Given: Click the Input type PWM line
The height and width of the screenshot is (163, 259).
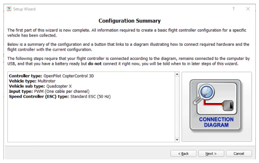Looking at the screenshot, I should tap(49, 91).
